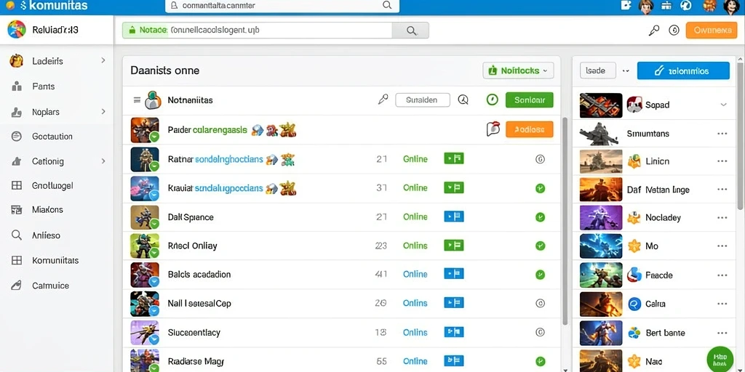
Task: Click the right panel vertical scrollbar
Action: click(740, 135)
